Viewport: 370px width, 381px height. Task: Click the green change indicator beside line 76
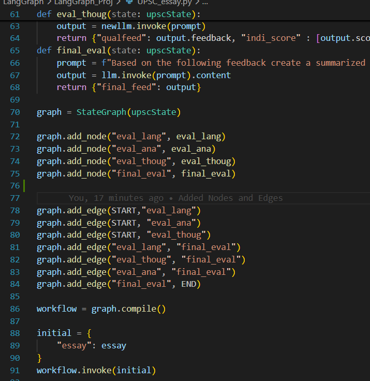(x=24, y=186)
